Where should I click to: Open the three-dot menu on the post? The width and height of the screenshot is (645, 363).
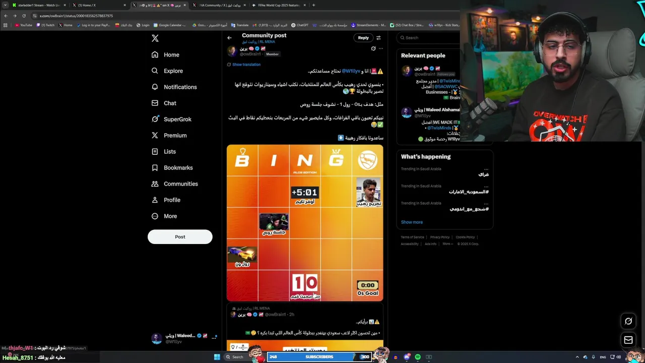pyautogui.click(x=381, y=48)
